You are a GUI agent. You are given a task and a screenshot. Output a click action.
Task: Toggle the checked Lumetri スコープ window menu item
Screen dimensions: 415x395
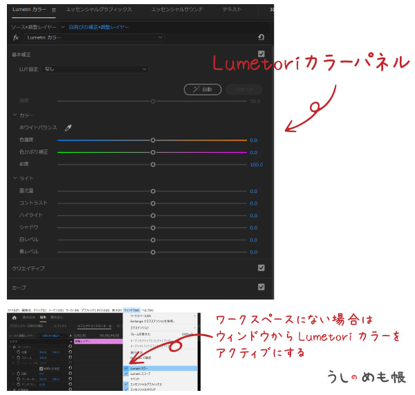click(x=160, y=374)
